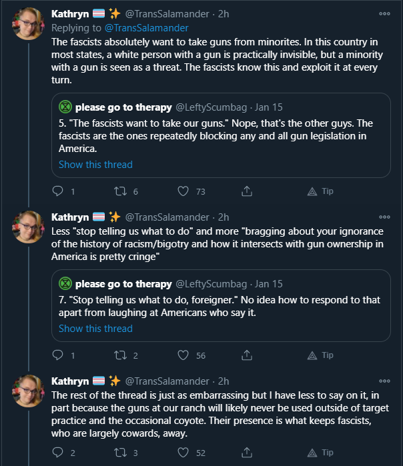Share the first tweet about fascists and guns
Image resolution: width=403 pixels, height=466 pixels.
tap(247, 191)
